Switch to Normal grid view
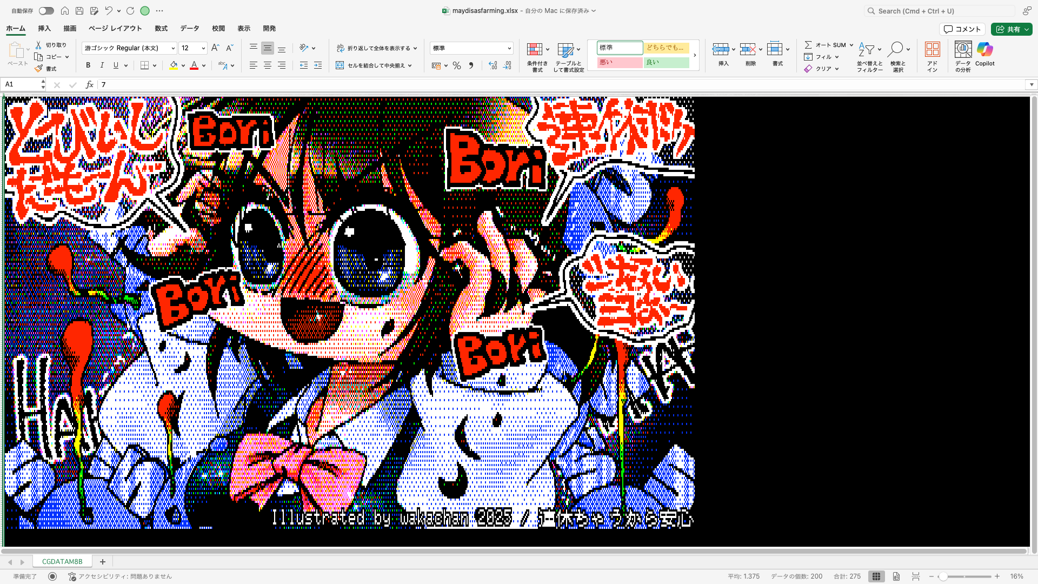Screen dimensions: 1038x584 (876, 576)
